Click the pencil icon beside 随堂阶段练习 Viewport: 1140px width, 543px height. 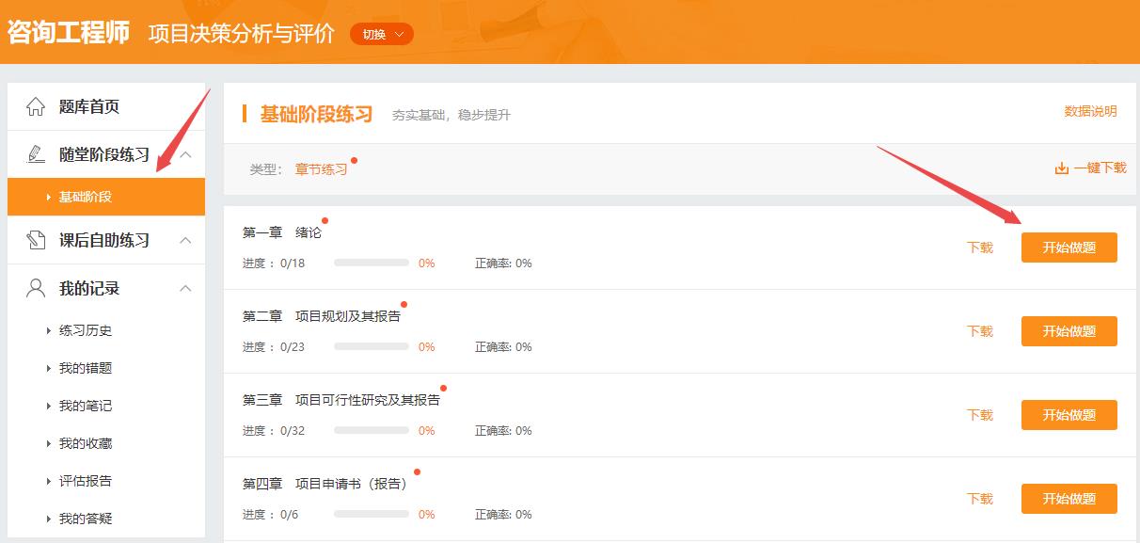click(36, 154)
